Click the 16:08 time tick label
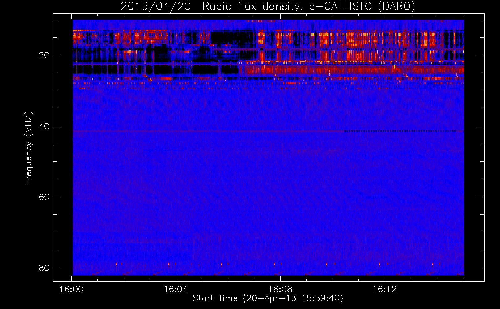Screen dimensions: 500x309 coord(280,290)
